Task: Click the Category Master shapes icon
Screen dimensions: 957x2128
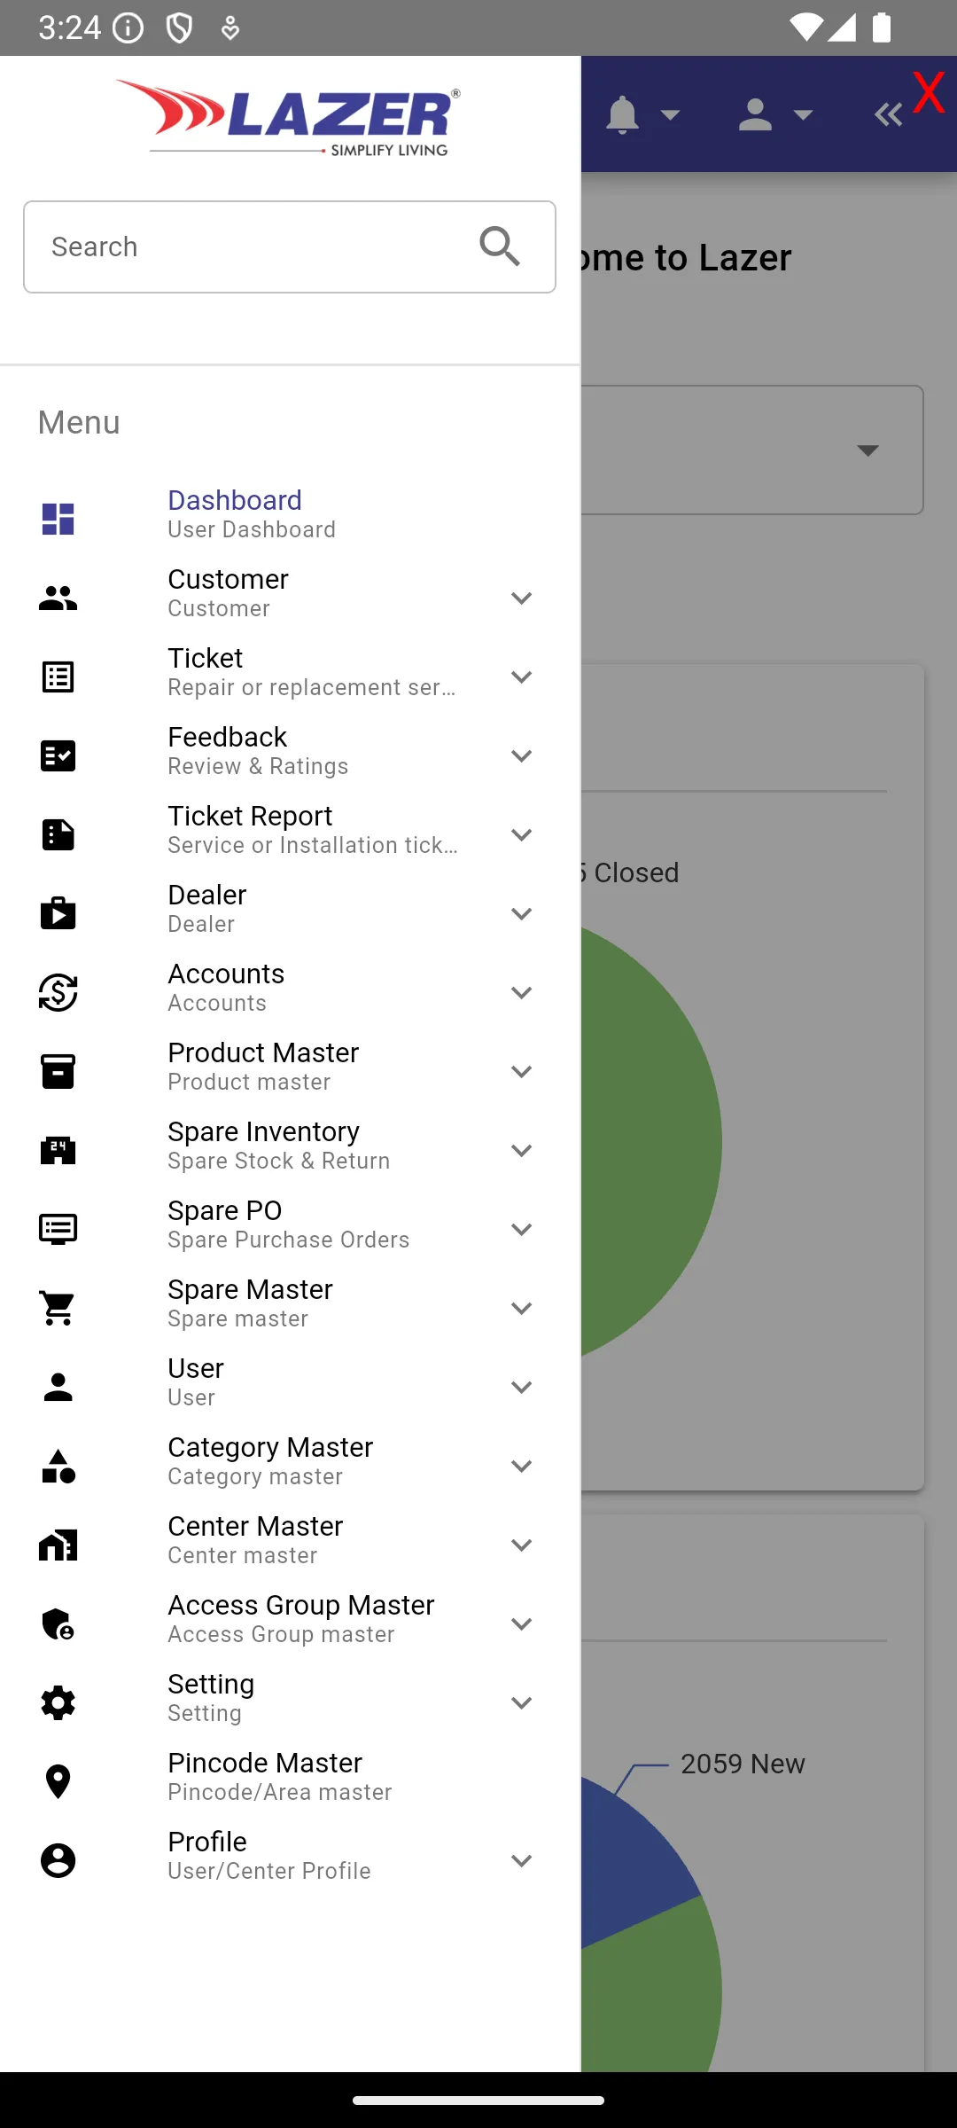Action: click(58, 1466)
